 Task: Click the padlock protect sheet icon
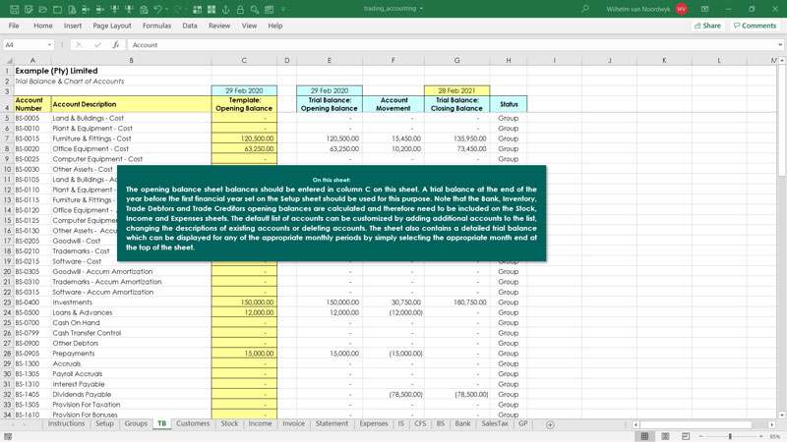(240, 9)
